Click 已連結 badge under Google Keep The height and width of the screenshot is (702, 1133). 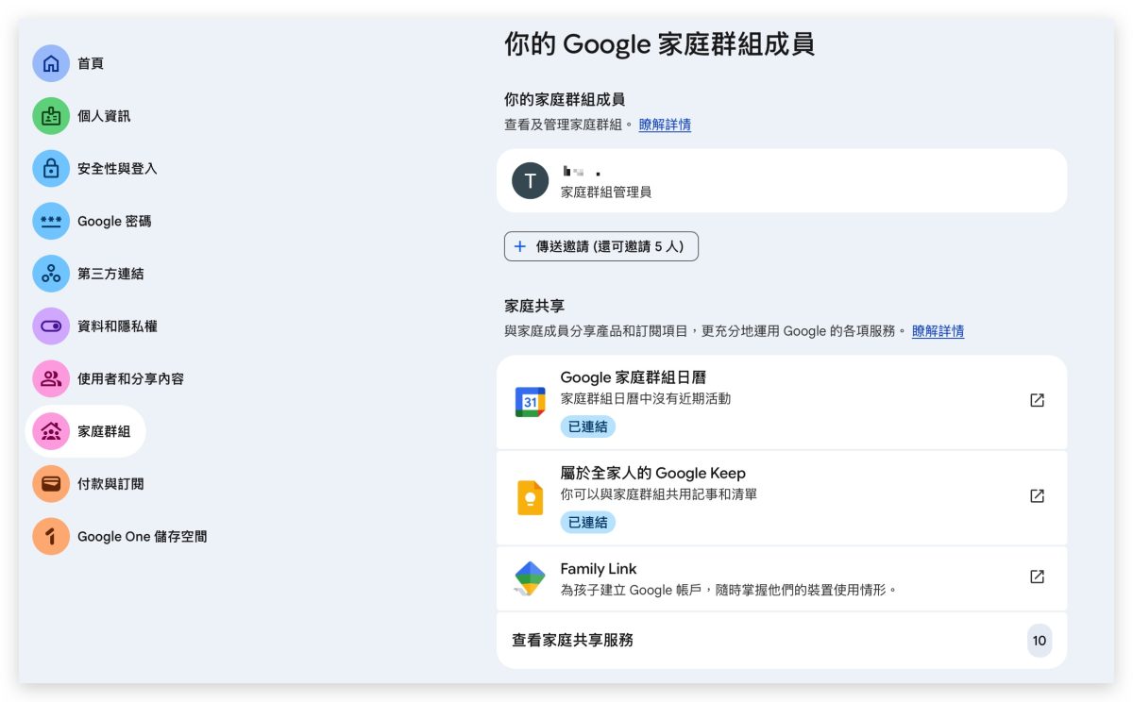point(587,522)
